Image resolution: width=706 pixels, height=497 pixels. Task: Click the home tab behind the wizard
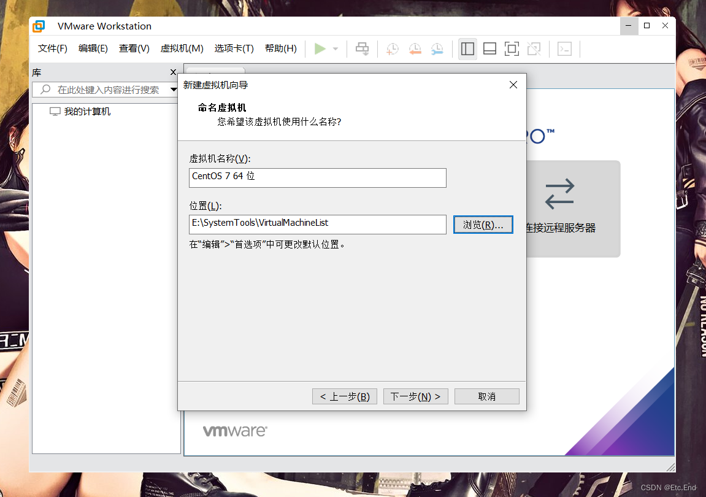(x=216, y=71)
